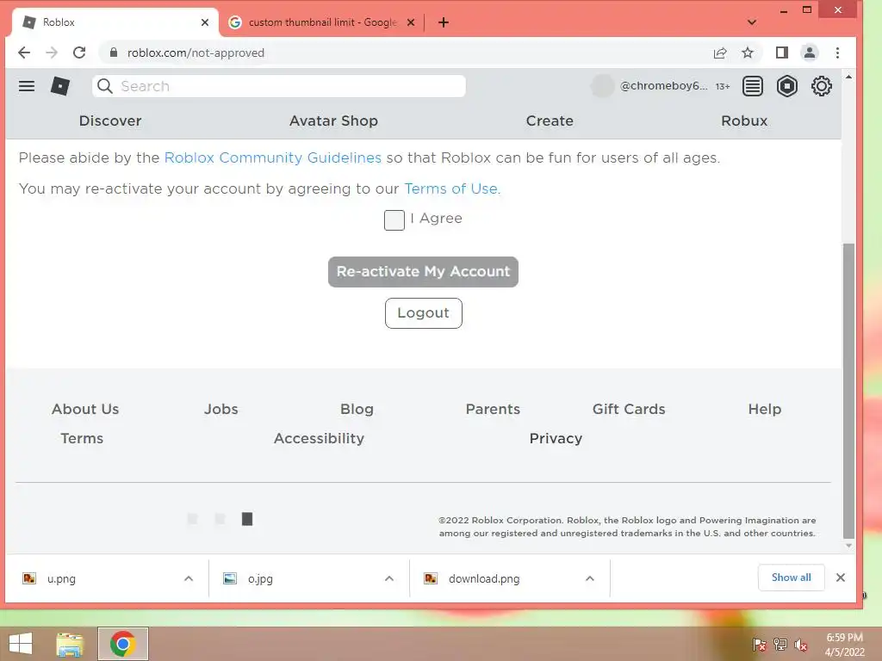Click the chromeboy profile avatar
The image size is (882, 661).
coord(602,86)
